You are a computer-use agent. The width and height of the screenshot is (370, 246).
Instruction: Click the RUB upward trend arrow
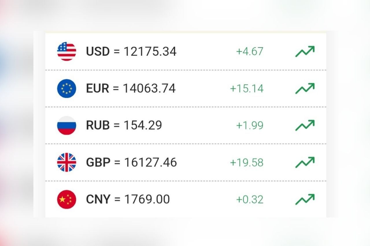pyautogui.click(x=305, y=125)
